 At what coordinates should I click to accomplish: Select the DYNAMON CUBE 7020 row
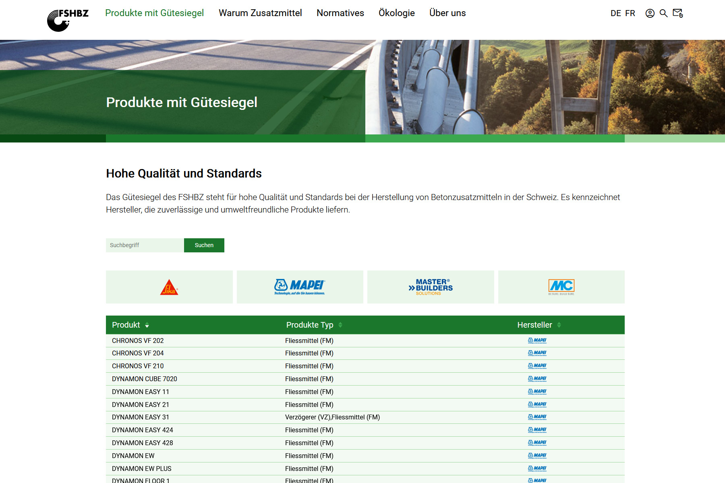click(145, 379)
